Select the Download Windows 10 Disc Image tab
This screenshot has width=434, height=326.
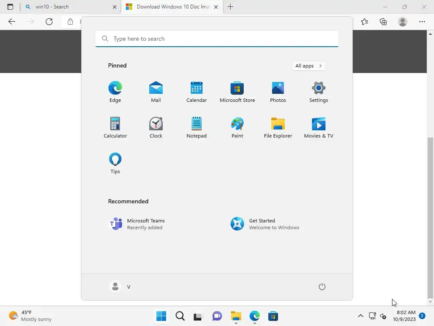click(172, 7)
